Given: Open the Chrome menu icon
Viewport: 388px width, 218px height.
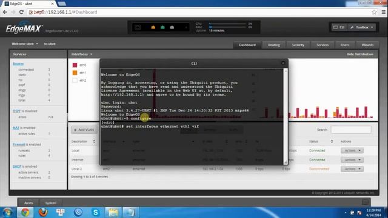Looking at the screenshot, I should pos(383,12).
